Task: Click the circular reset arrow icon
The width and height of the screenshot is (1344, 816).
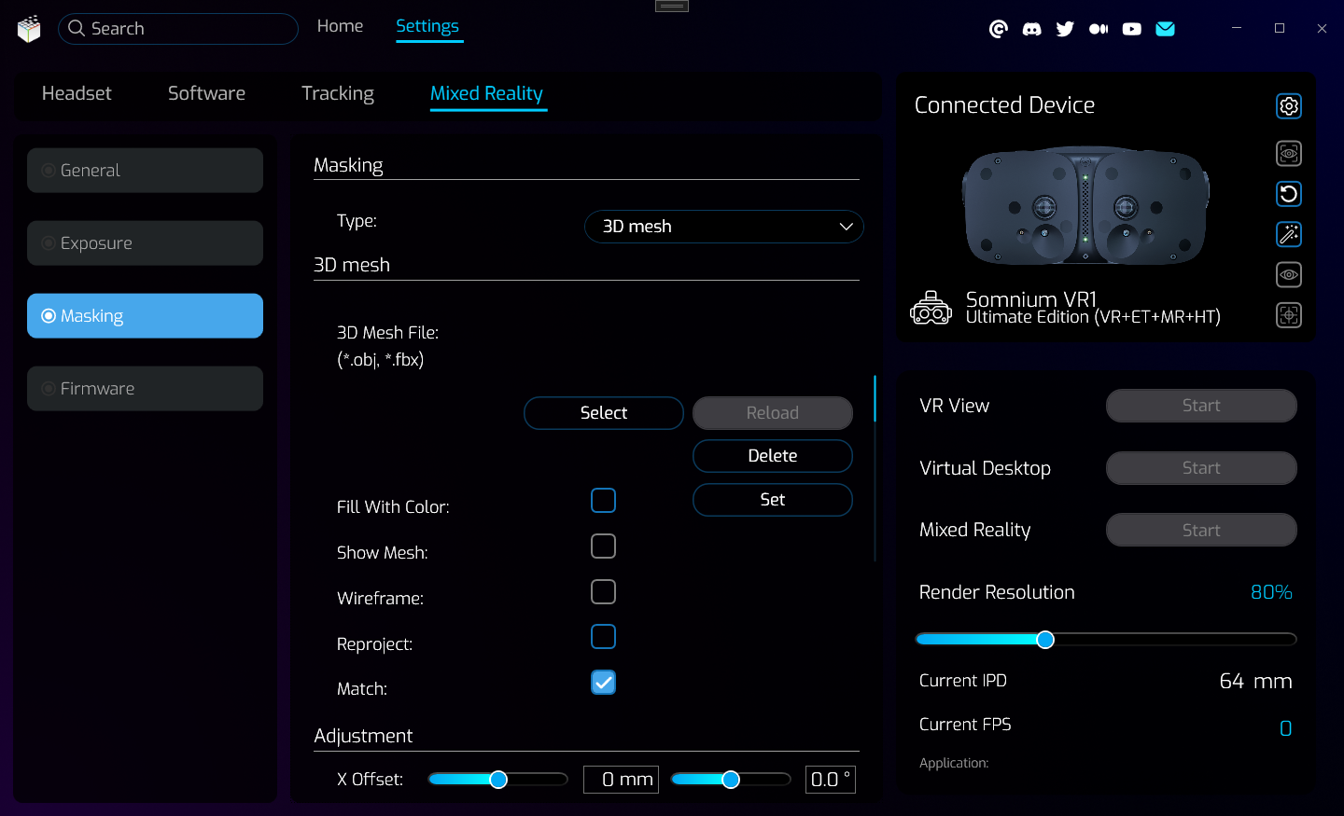Action: pyautogui.click(x=1289, y=194)
